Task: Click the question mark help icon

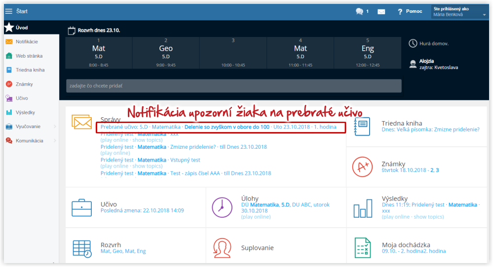Action: click(x=400, y=12)
